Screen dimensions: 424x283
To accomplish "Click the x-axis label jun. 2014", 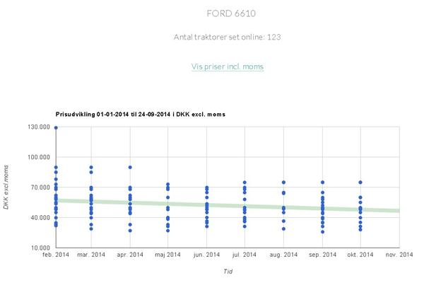I will click(206, 255).
